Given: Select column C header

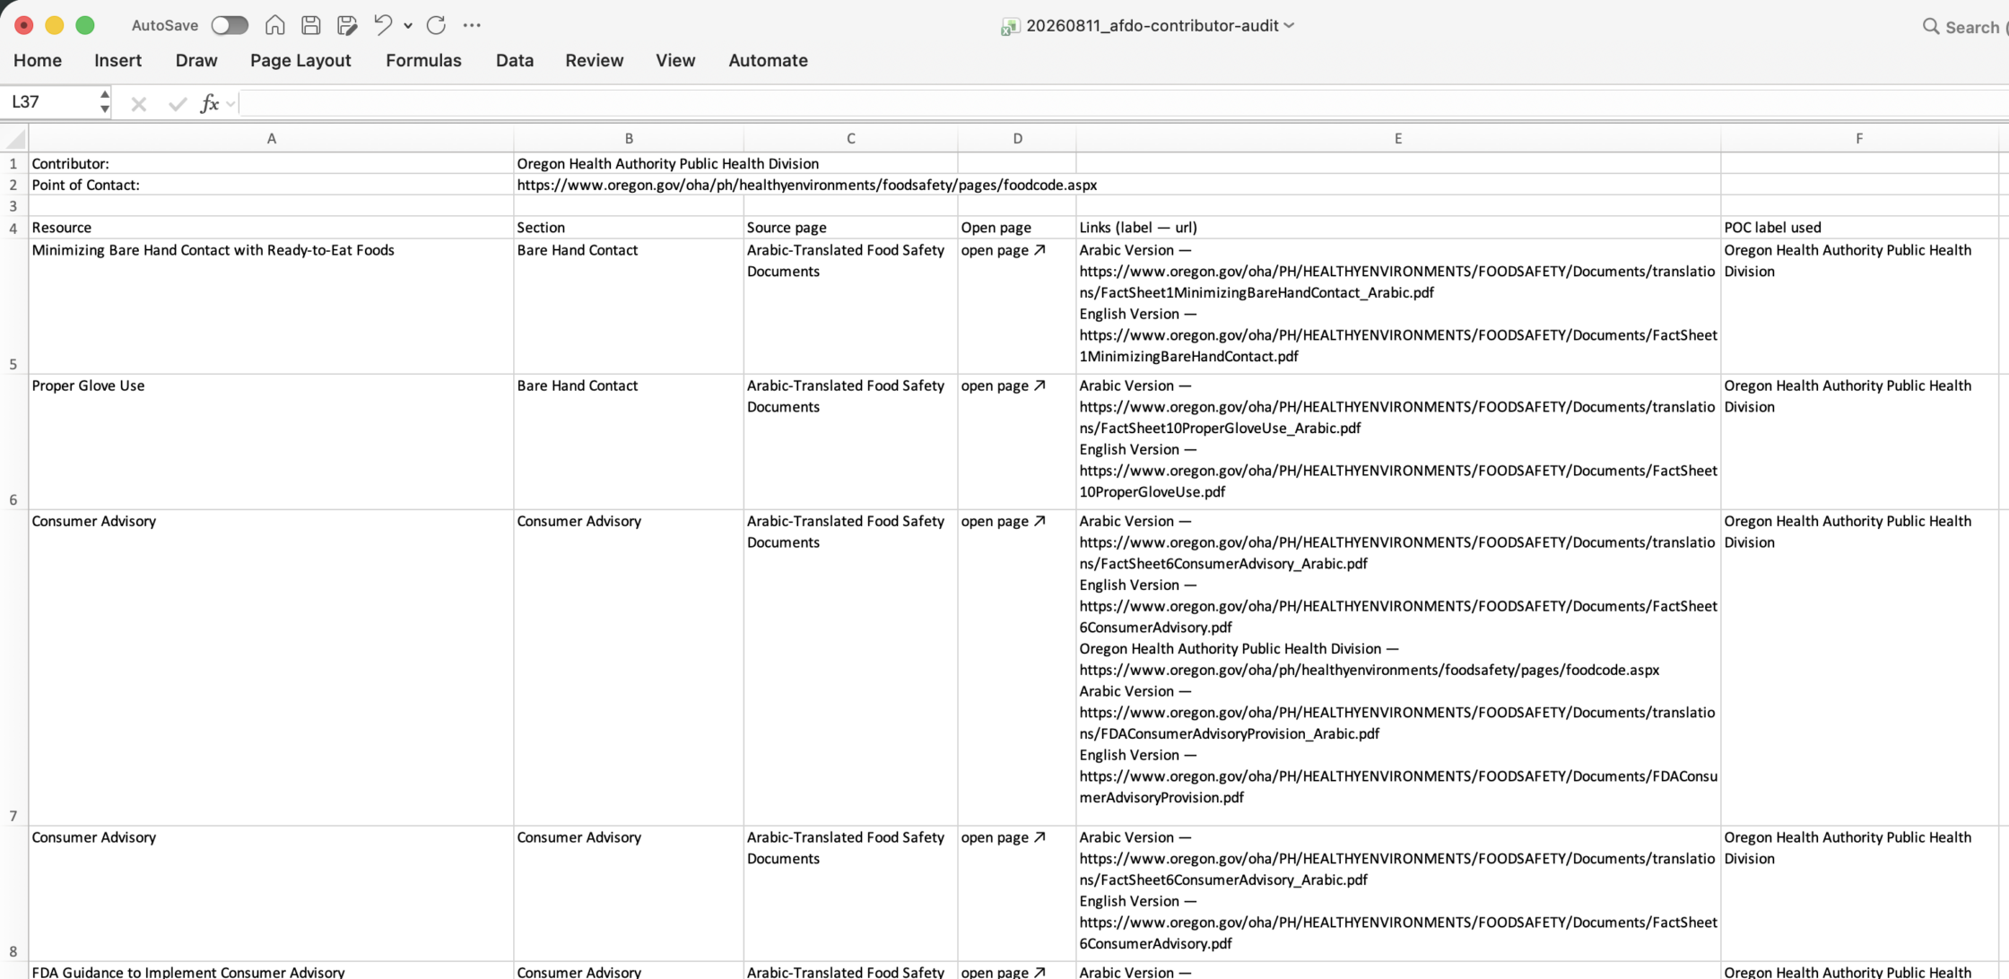Looking at the screenshot, I should click(850, 138).
